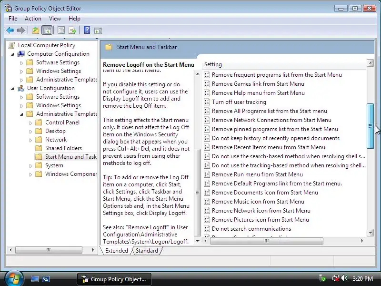Viewport: 381px width, 286px height.
Task: Expand the Windows Components folder node
Action: [x=30, y=174]
